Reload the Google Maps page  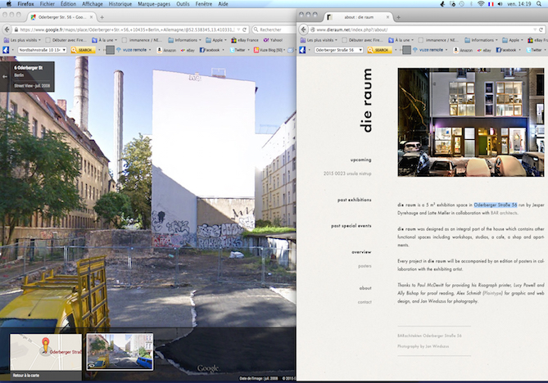pos(245,29)
